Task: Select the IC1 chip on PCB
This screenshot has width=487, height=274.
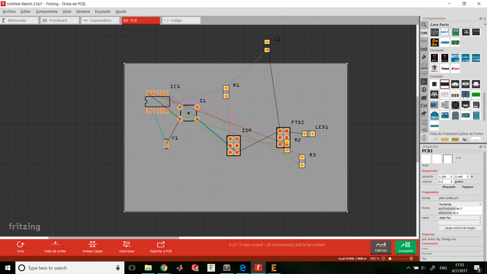Action: [x=157, y=102]
